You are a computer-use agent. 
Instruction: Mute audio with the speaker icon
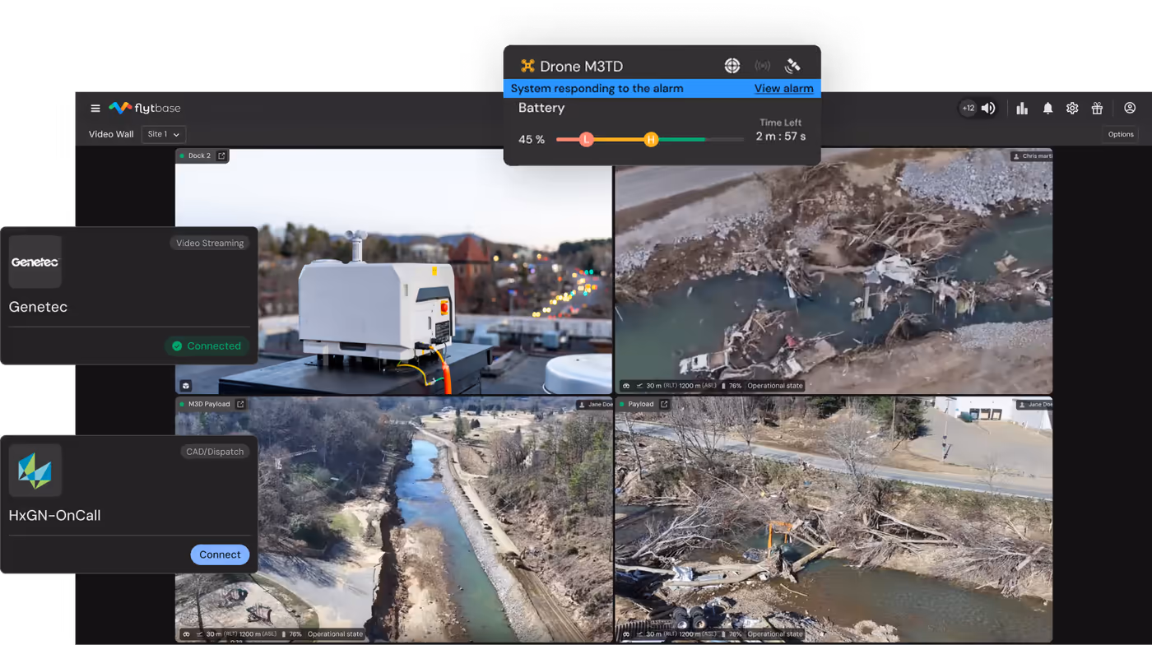click(x=988, y=108)
